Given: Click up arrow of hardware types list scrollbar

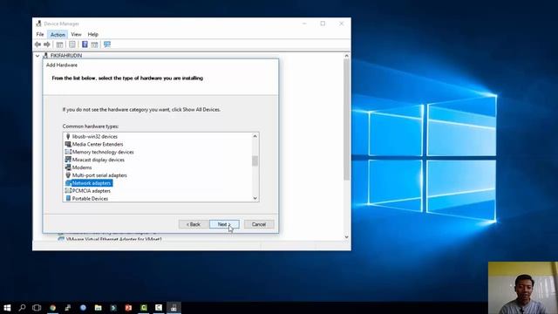Looking at the screenshot, I should 255,136.
